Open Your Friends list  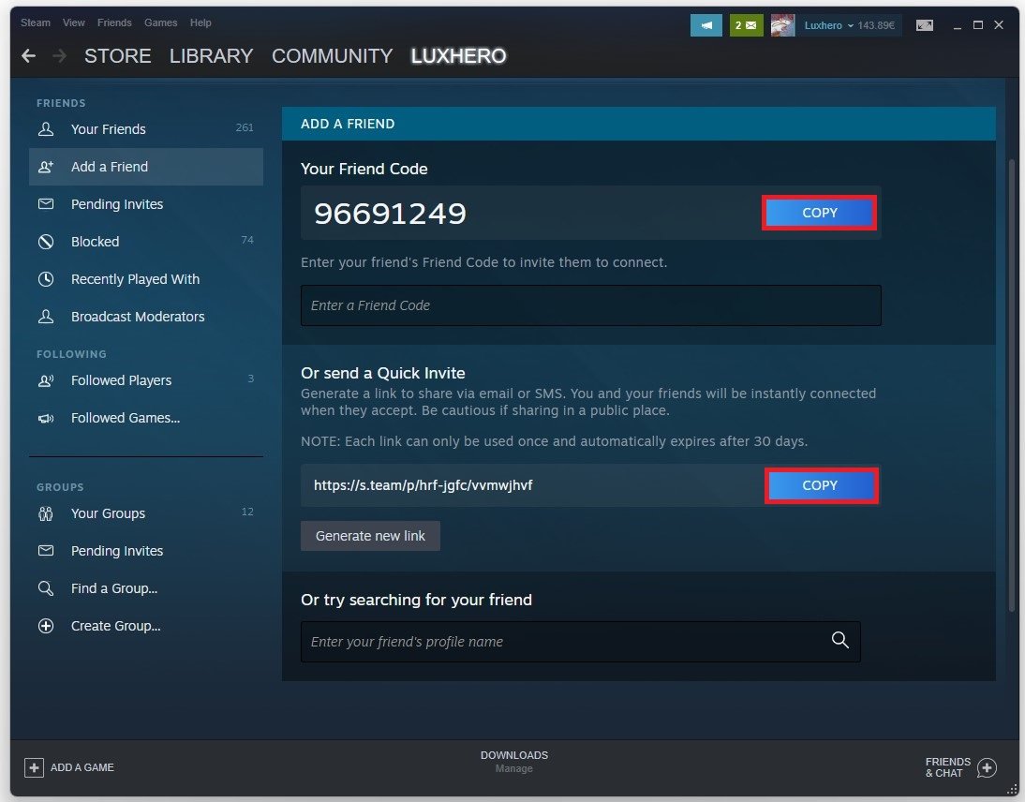pyautogui.click(x=146, y=128)
